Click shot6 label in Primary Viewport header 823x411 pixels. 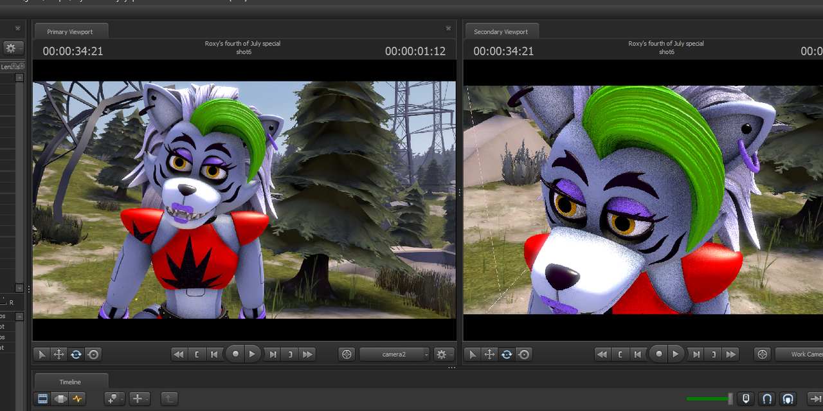(x=244, y=52)
